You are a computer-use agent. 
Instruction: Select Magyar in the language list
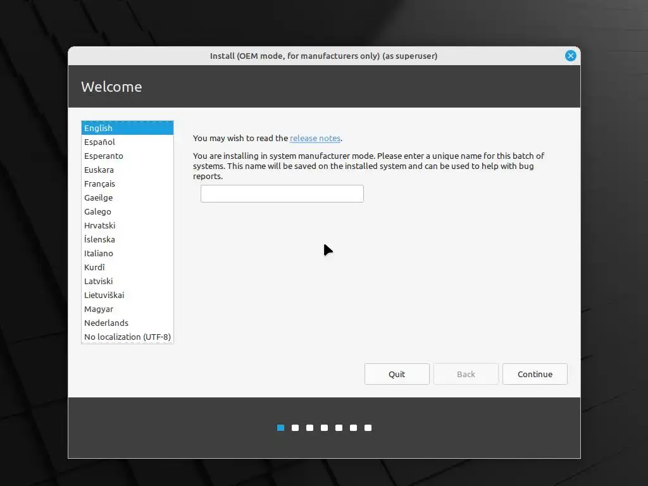tap(127, 309)
